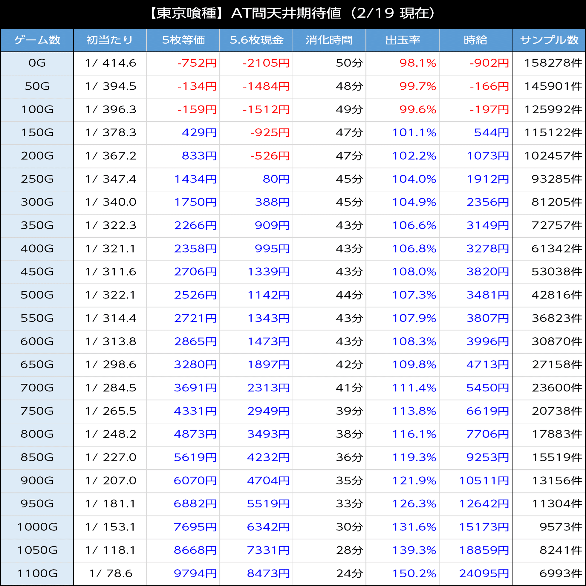Select the 0G row label
Screen dimensions: 586x586
tap(37, 63)
